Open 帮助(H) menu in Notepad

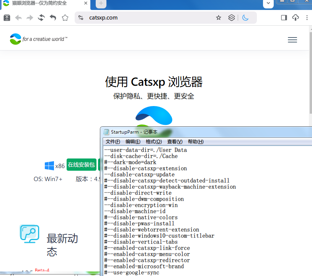196,142
